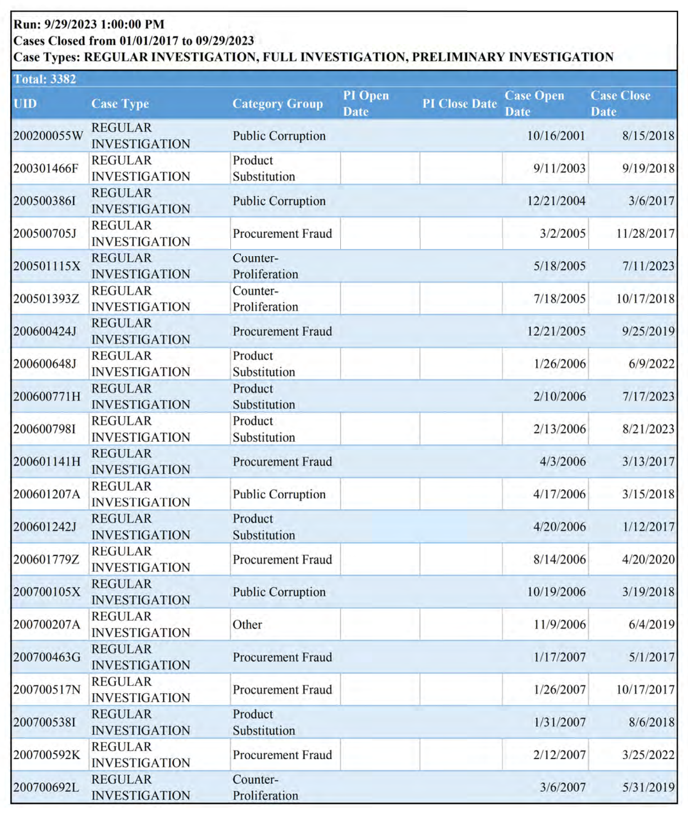Click Case Close Date 9/25/2019
The height and width of the screenshot is (814, 688).
648,331
